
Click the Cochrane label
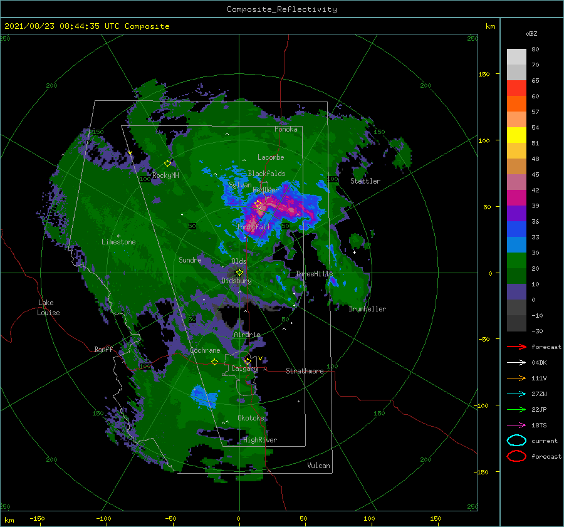[x=205, y=350]
